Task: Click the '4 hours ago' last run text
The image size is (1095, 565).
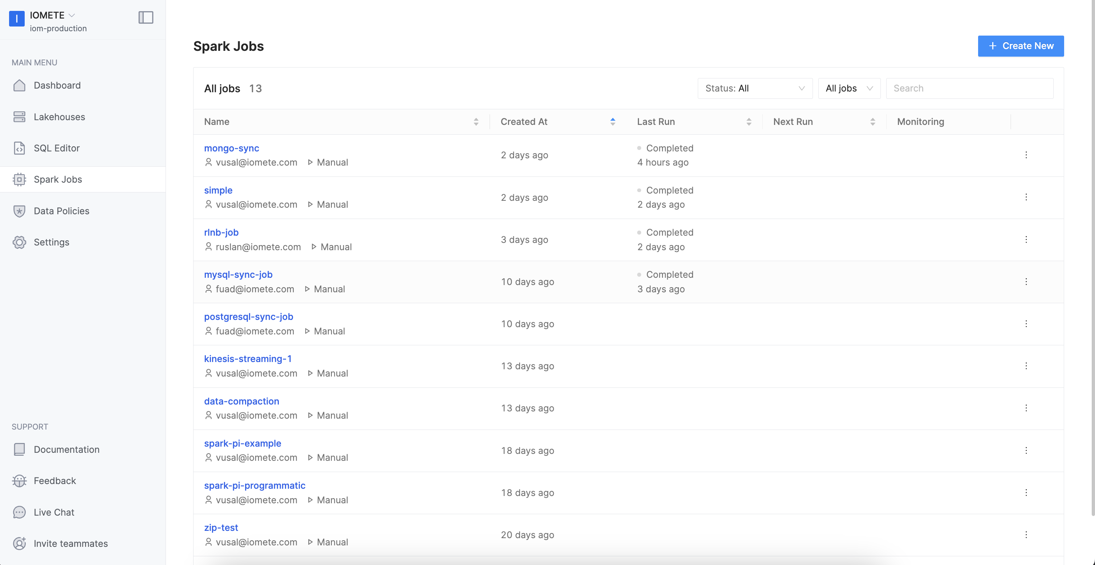Action: pos(663,162)
